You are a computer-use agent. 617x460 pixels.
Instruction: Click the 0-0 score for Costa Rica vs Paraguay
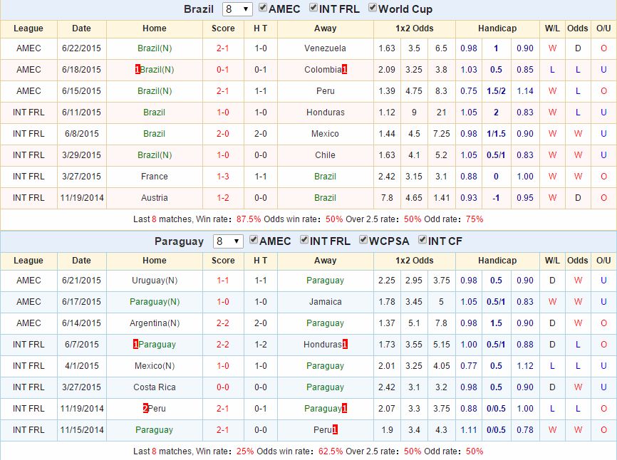coord(223,387)
